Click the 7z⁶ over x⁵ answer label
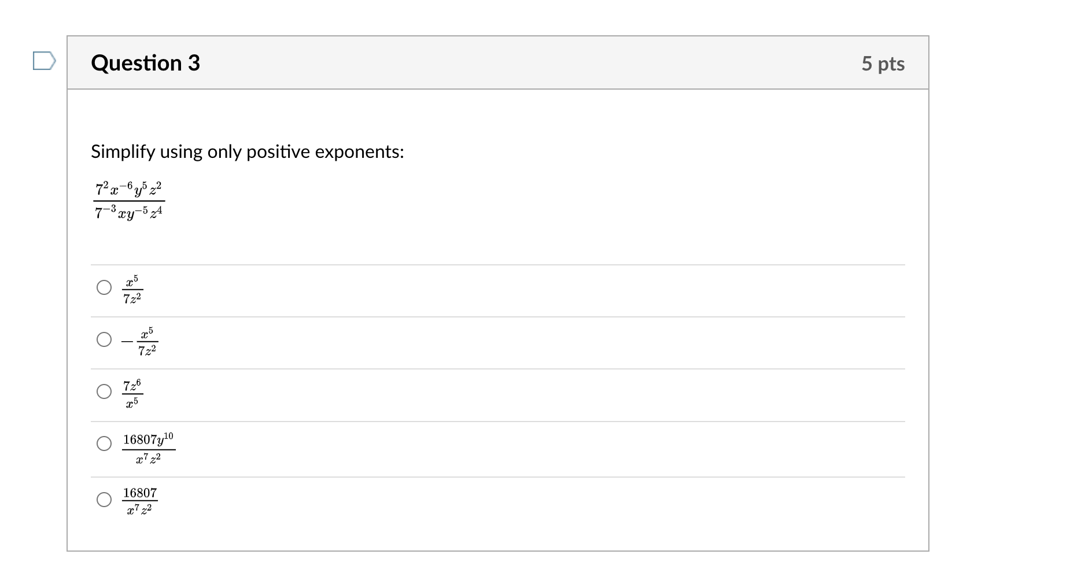Screen dimensions: 1081x569 pyautogui.click(x=132, y=393)
